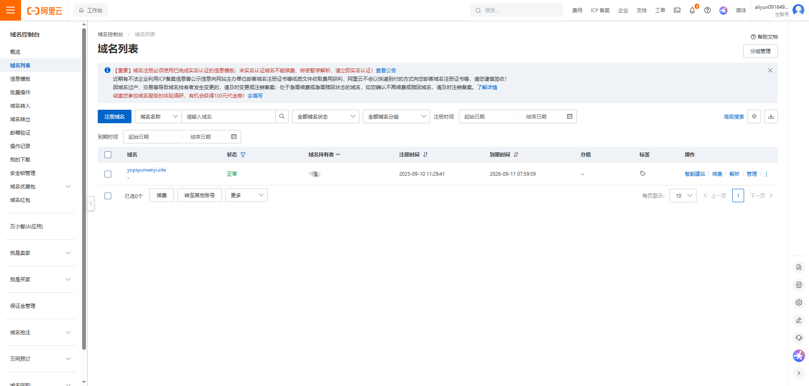Click the 注册域名 button
809x386 pixels.
coord(114,116)
